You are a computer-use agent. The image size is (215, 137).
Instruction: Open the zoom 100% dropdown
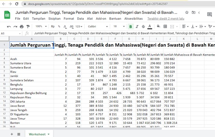(x=41, y=27)
